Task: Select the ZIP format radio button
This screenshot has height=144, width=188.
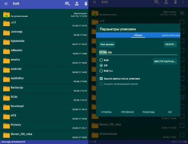Action: click(x=101, y=65)
